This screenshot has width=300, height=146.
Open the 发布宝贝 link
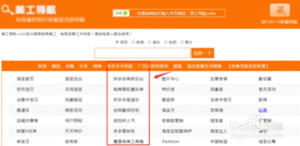click(25, 89)
